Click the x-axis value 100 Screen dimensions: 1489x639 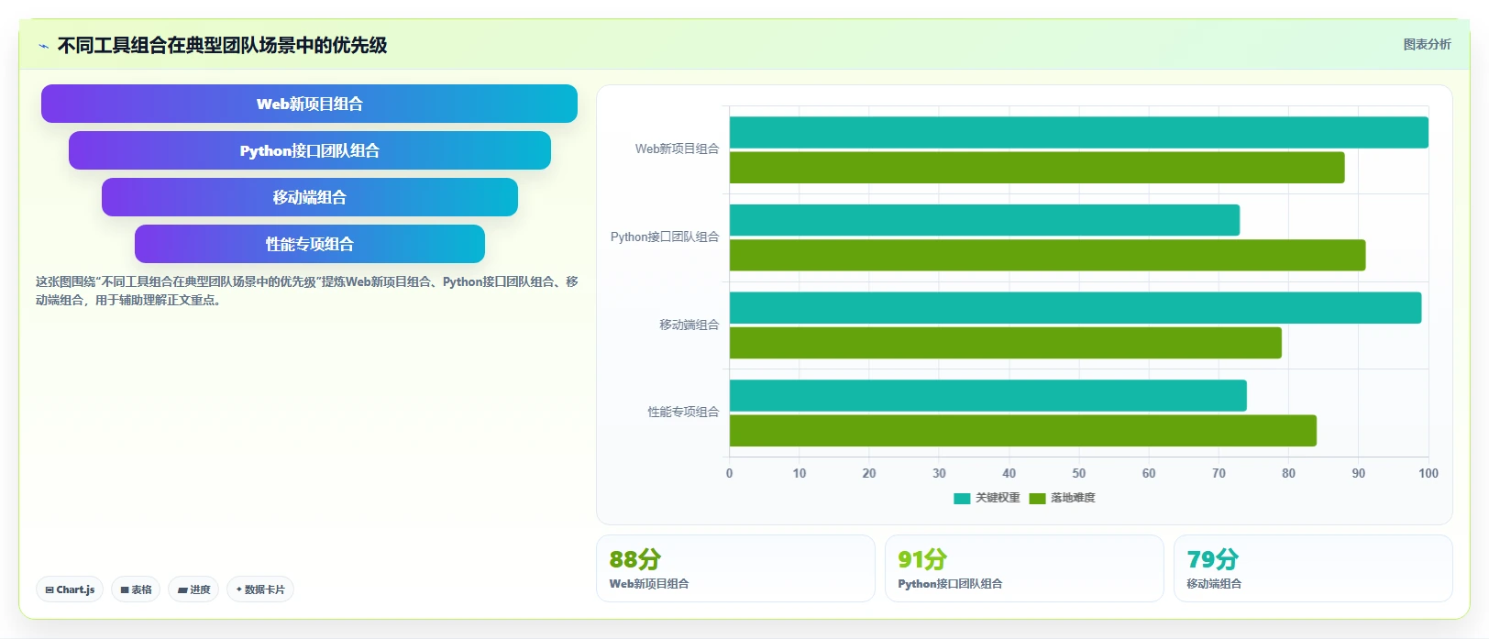pyautogui.click(x=1428, y=473)
